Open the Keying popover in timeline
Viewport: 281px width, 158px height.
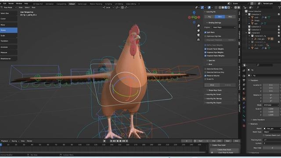tap(15, 141)
